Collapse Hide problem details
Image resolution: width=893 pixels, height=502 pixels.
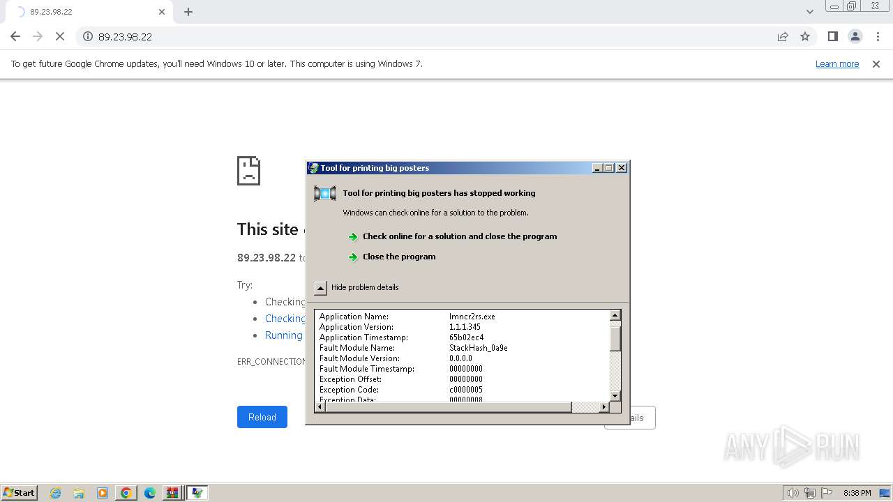click(x=320, y=287)
